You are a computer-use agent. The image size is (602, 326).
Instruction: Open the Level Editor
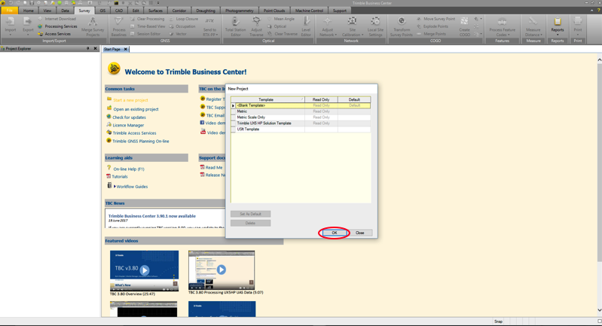[306, 26]
